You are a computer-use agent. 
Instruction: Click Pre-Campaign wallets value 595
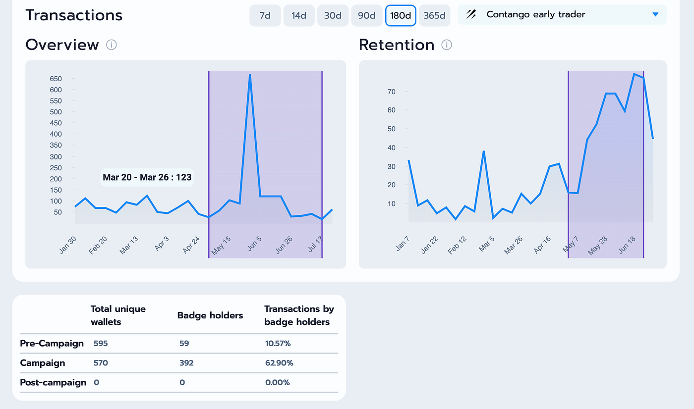point(101,344)
